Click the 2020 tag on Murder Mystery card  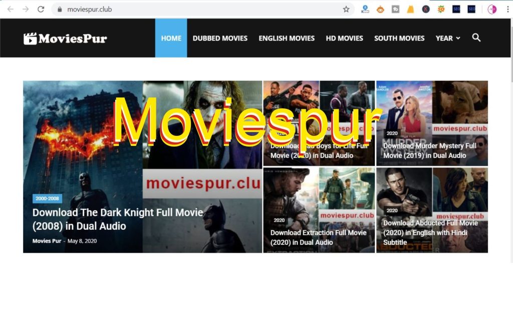click(392, 133)
